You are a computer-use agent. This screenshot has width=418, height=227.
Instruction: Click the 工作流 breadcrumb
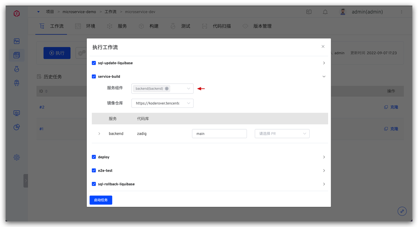(110, 12)
